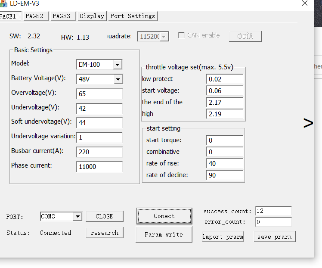This screenshot has height=268, width=322.
Task: Switch to the PAGE2 tab
Action: pyautogui.click(x=34, y=16)
